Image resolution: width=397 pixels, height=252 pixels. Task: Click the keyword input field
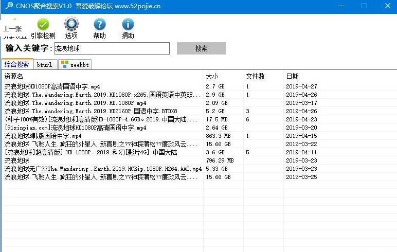[x=112, y=48]
